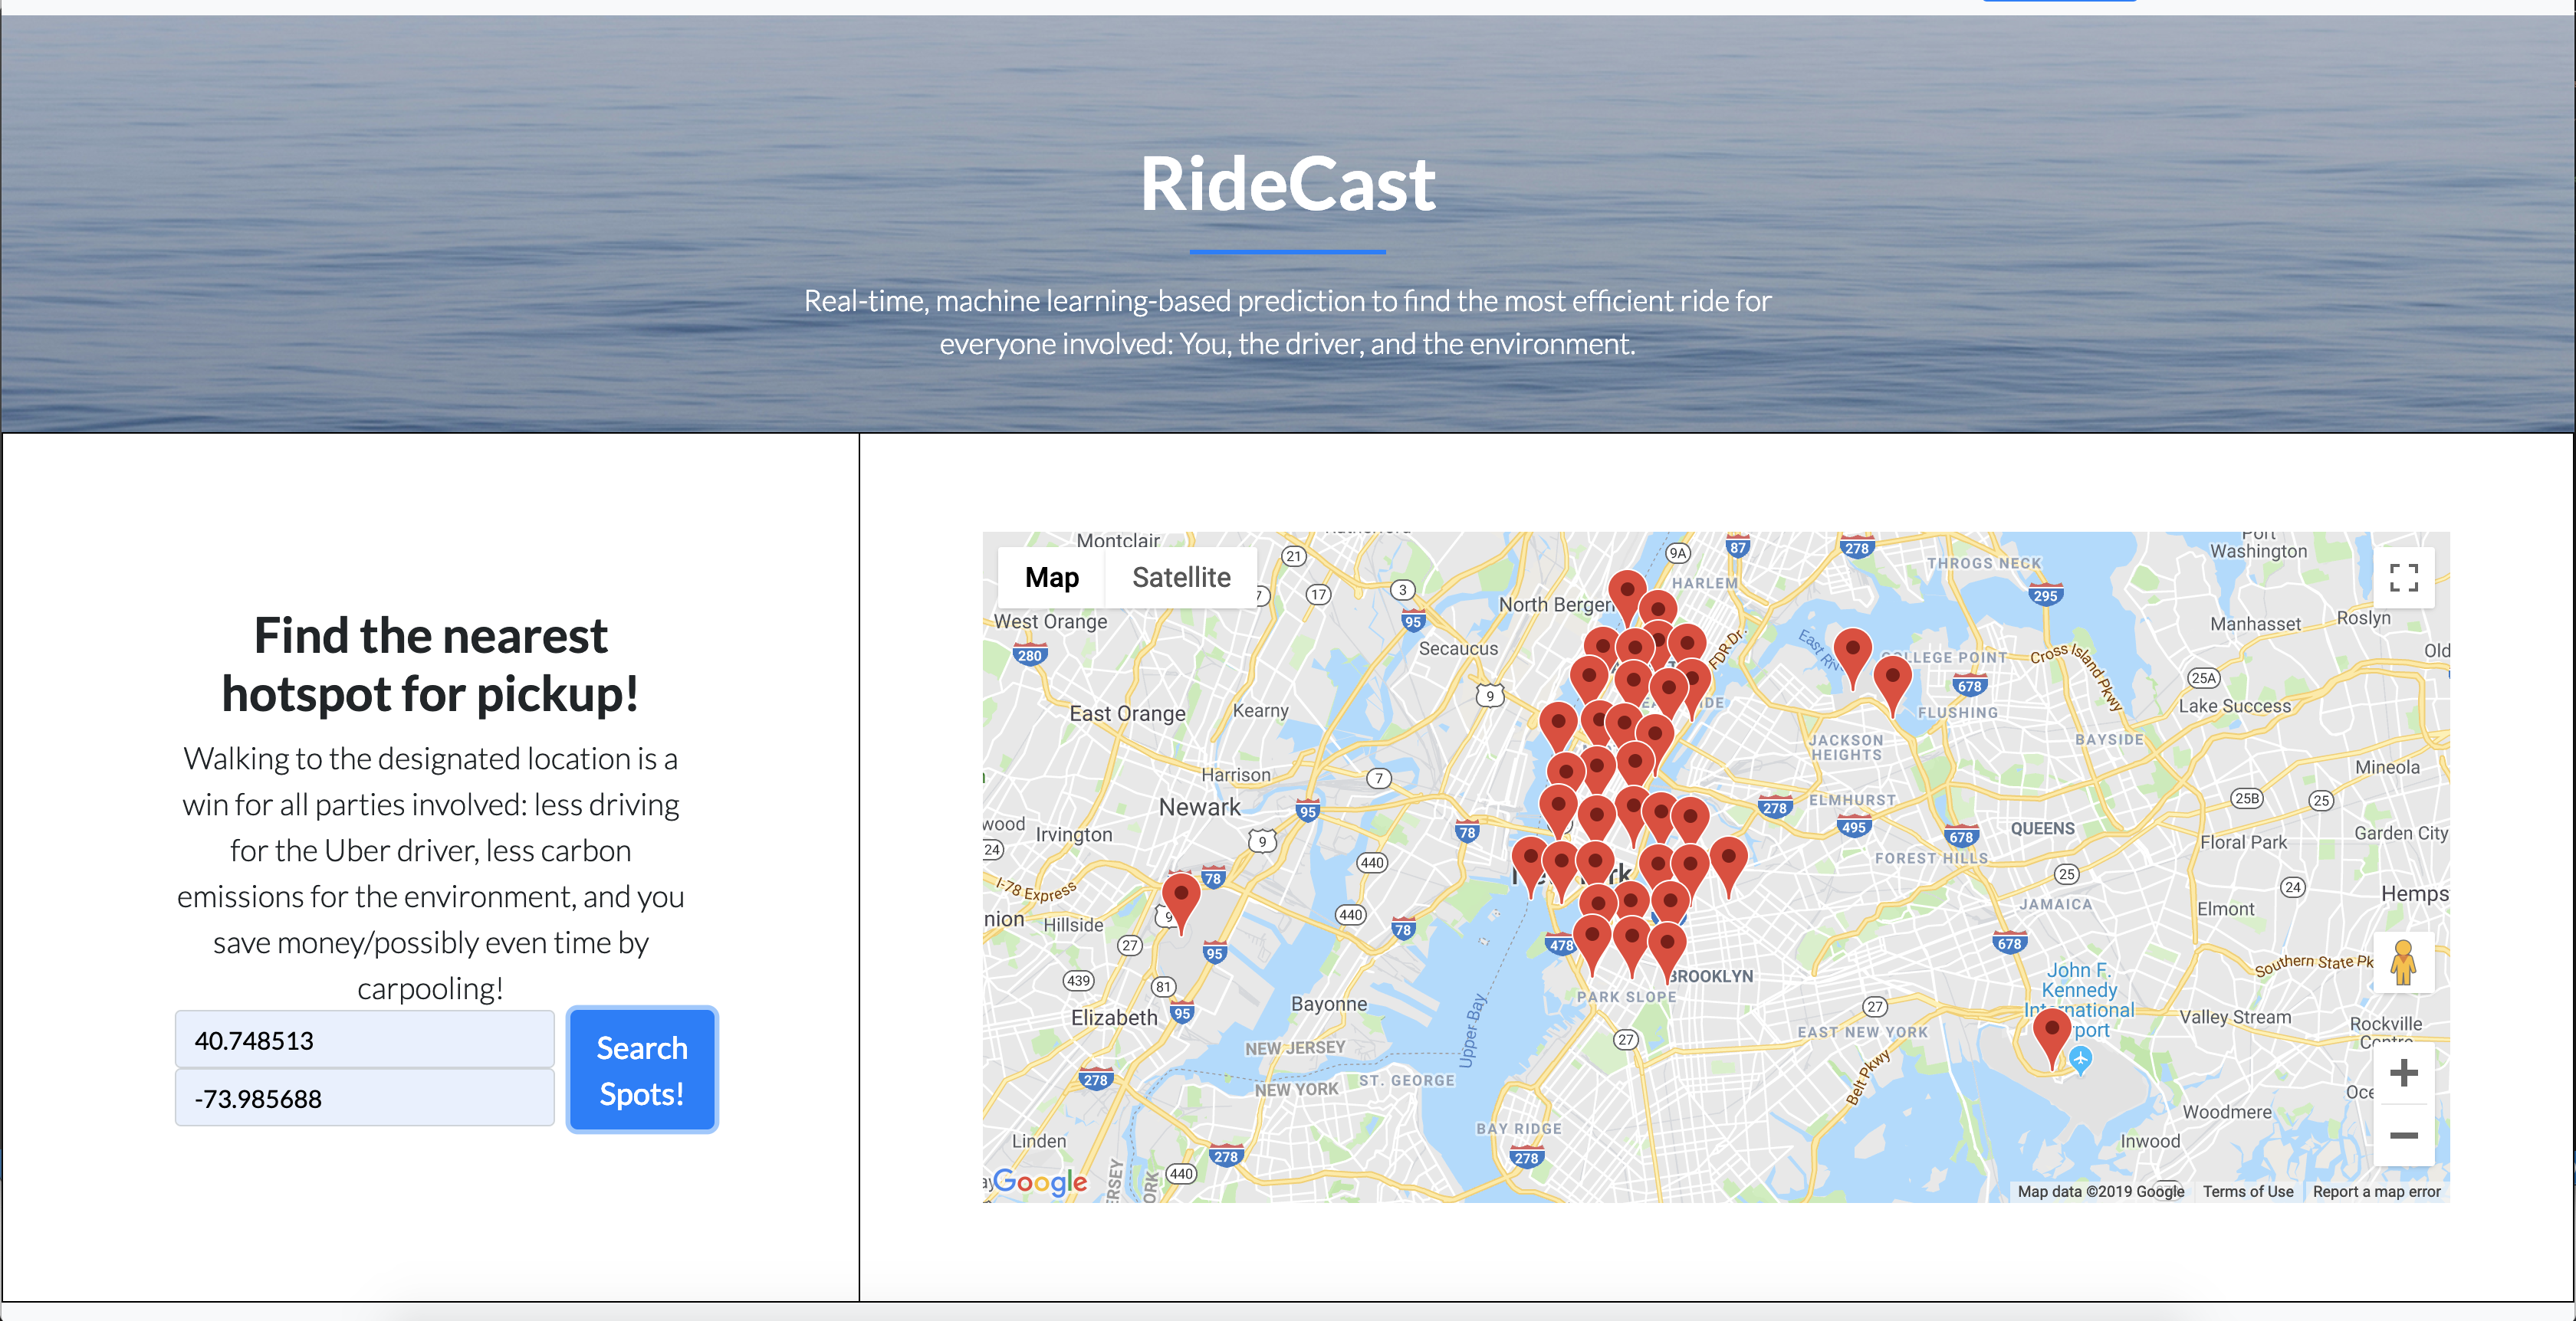
Task: Select the Map view tab
Action: point(1051,578)
